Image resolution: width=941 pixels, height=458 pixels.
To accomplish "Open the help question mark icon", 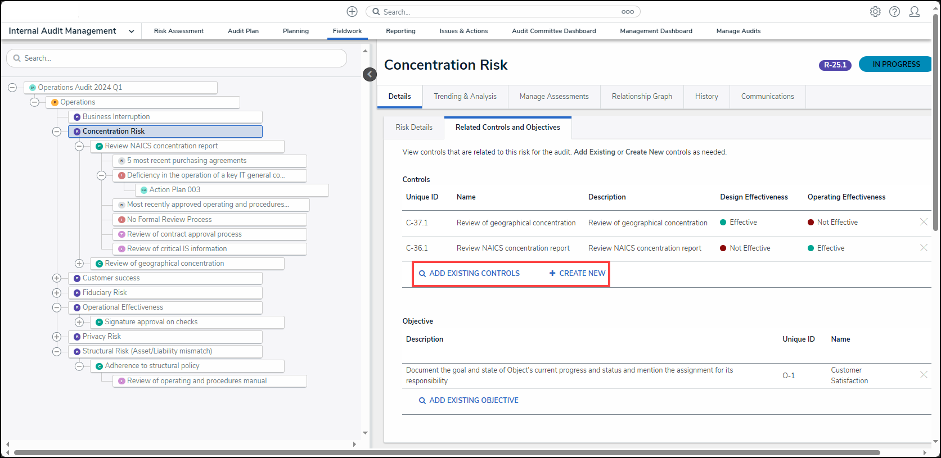I will click(894, 12).
